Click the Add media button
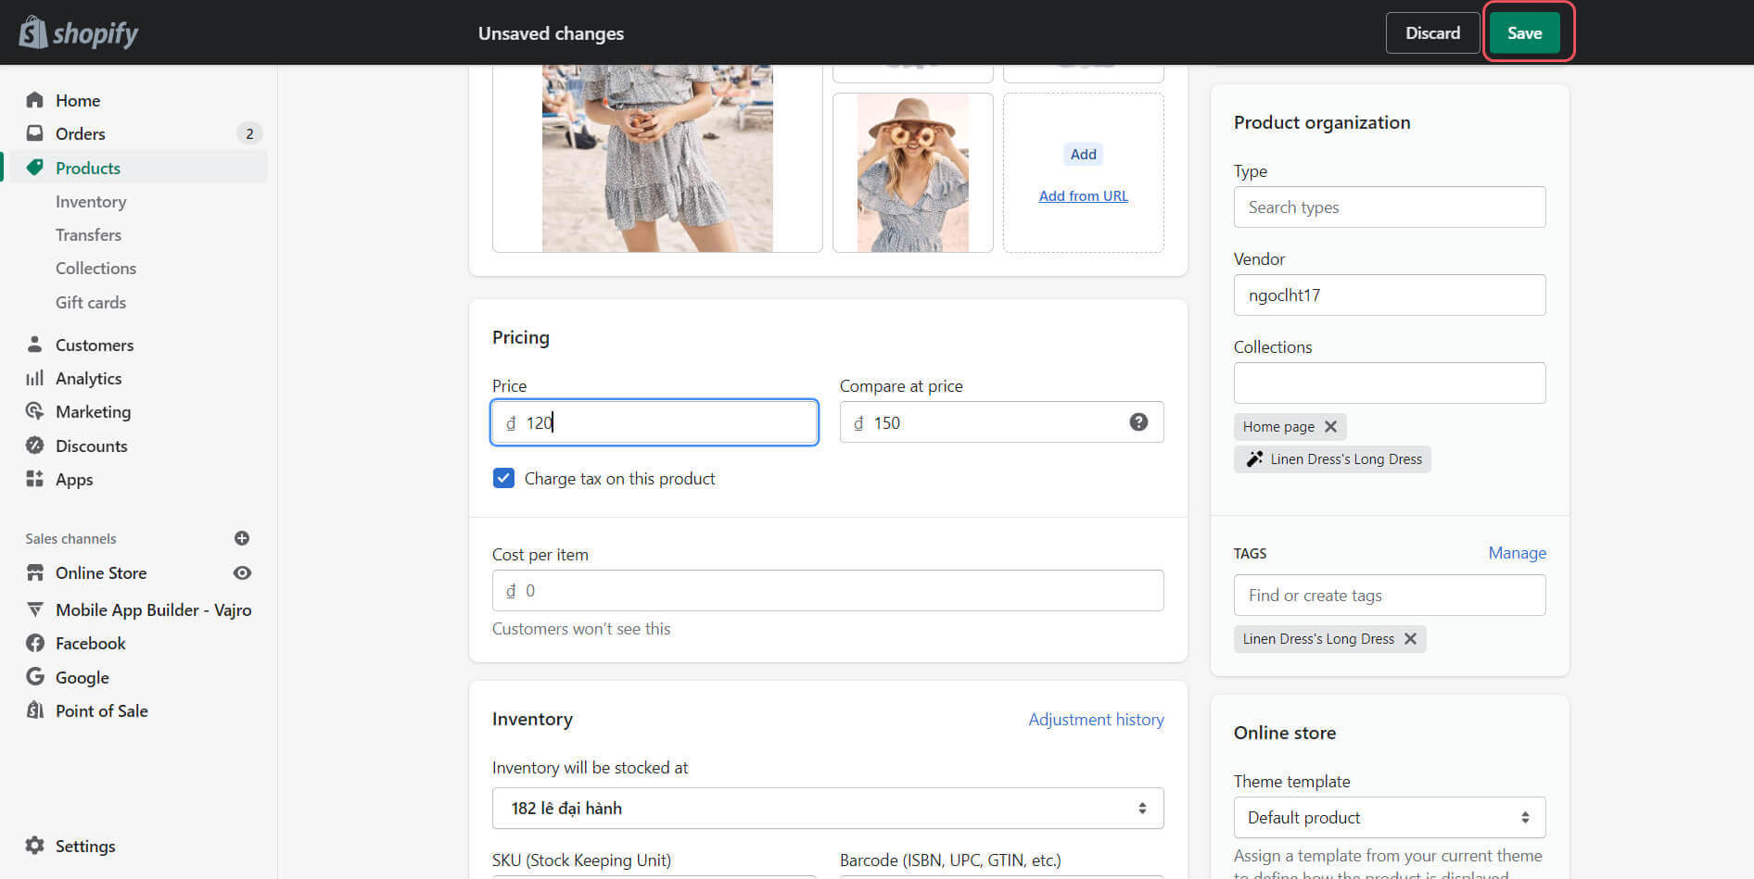1754x879 pixels. point(1083,154)
